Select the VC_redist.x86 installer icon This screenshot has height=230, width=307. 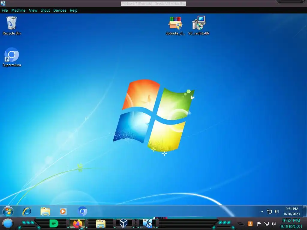click(x=198, y=26)
